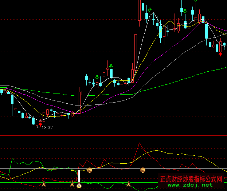This screenshot has width=227, height=191.
Task: Click the 13.32 lowest price label
Action: [x=47, y=128]
